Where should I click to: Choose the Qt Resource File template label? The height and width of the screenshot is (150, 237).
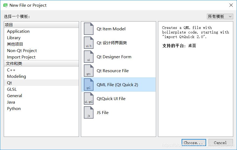tap(113, 71)
